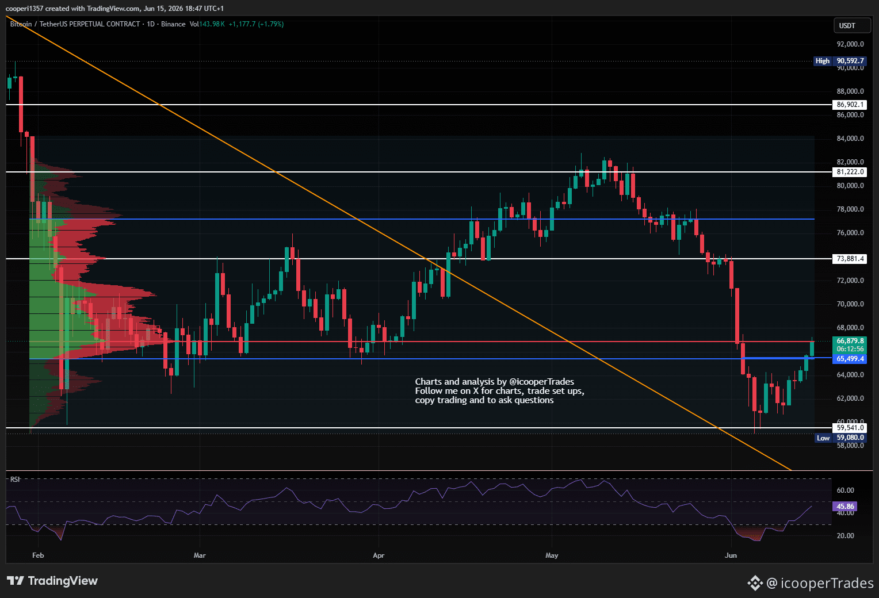Select the 59,541.0 price label
879x598 pixels.
[850, 428]
